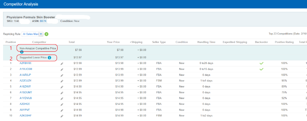Click Total $7.98 in Non-Amazon row
This screenshot has width=307, height=121.
(x=78, y=50)
